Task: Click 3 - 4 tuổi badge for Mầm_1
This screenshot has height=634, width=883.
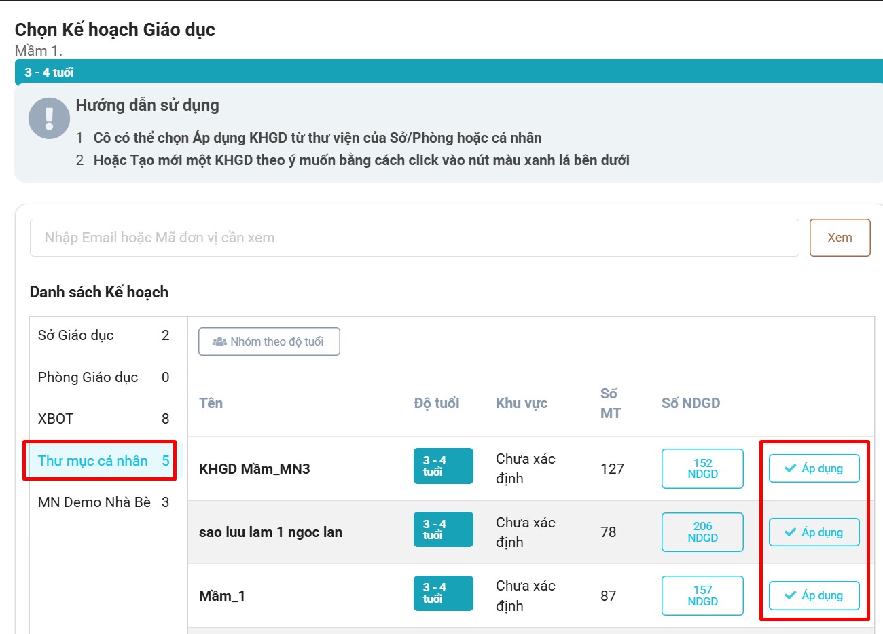Action: 443,593
